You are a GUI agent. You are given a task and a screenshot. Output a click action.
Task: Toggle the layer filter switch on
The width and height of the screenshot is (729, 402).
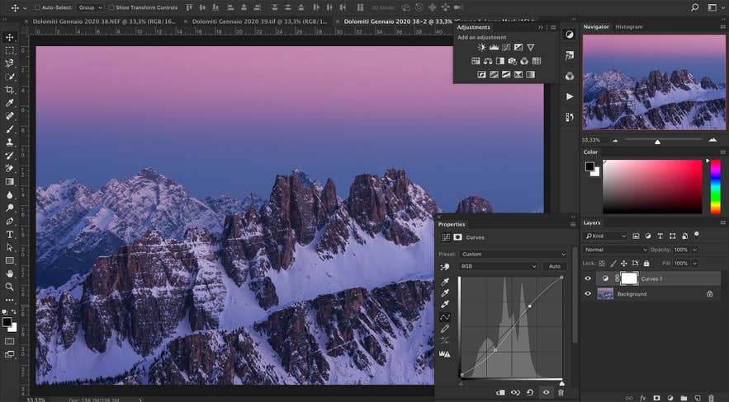point(696,235)
